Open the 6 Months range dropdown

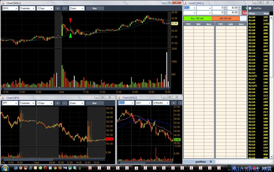[x=168, y=103]
